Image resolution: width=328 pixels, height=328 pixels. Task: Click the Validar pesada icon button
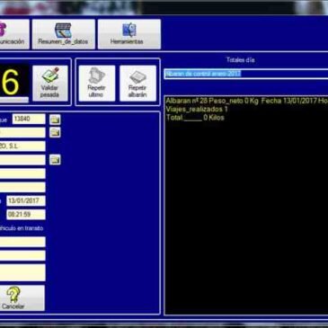(x=50, y=84)
